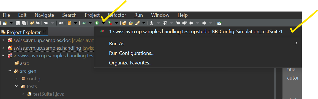Open the Refactor menu
The width and height of the screenshot is (318, 99).
click(117, 15)
